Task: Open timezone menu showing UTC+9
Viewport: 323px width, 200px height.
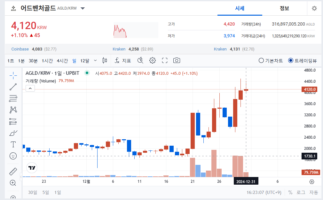Action: pos(264,192)
